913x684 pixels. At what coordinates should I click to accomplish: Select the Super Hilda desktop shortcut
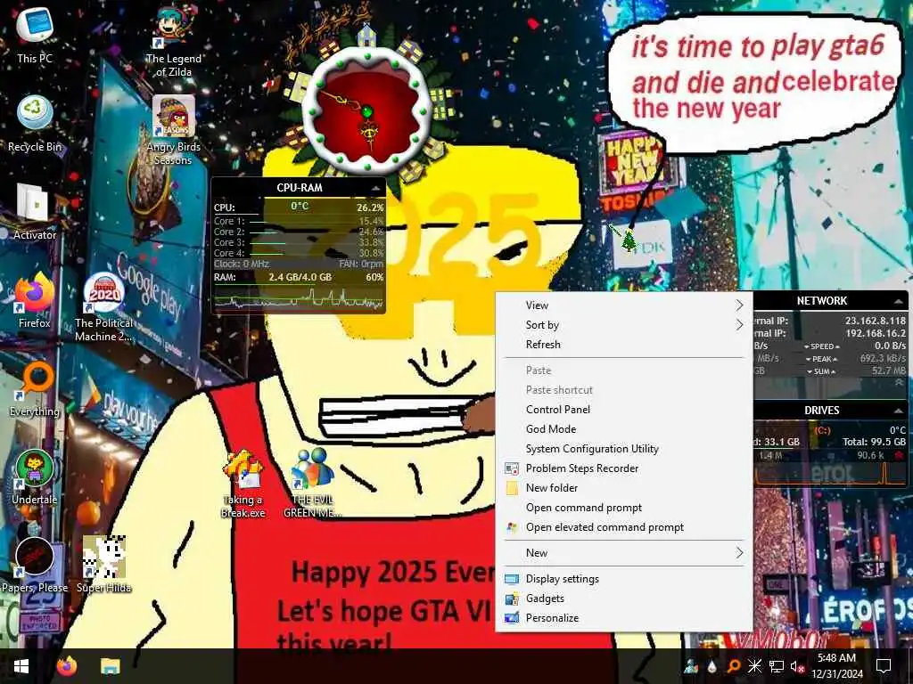[x=103, y=566]
